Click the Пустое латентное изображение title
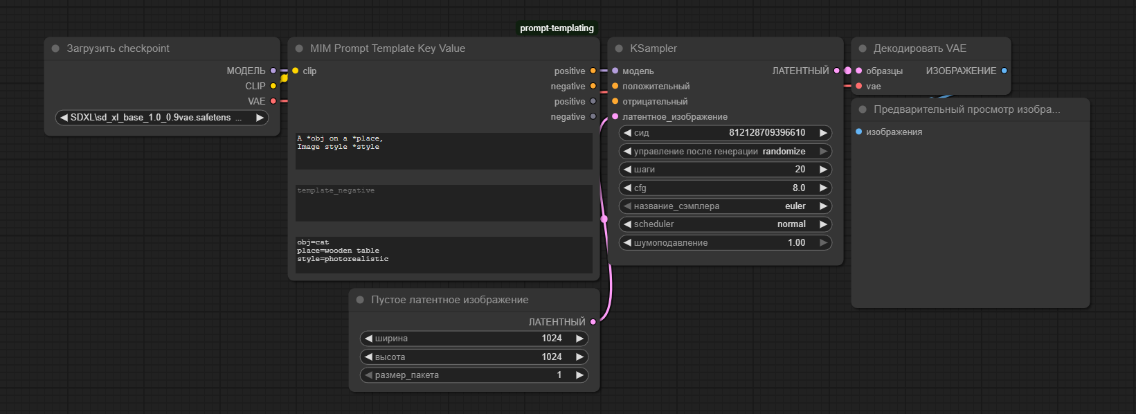Image resolution: width=1136 pixels, height=414 pixels. click(x=450, y=300)
